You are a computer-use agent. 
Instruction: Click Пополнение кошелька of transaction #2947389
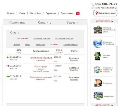point(41,77)
